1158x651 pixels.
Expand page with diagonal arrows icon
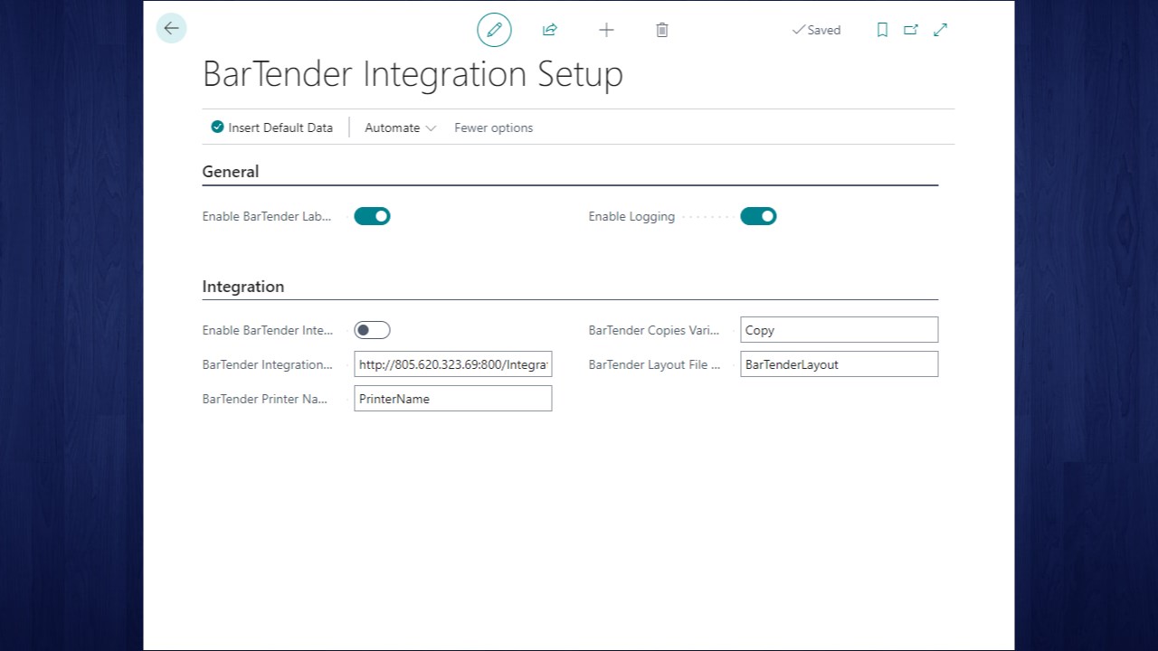tap(941, 30)
